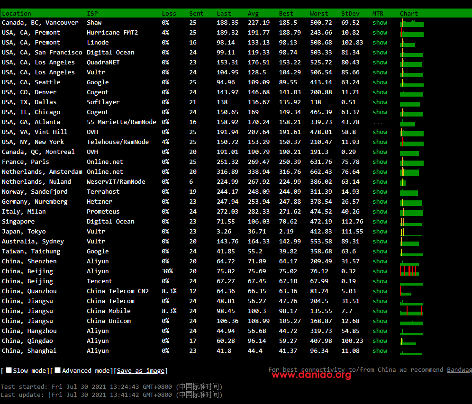Image resolution: width=472 pixels, height=404 pixels.
Task: Show MTR for Jiangsu China Mobile row
Action: pyautogui.click(x=380, y=311)
